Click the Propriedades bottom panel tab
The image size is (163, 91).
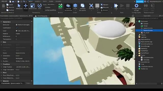pos(12,83)
